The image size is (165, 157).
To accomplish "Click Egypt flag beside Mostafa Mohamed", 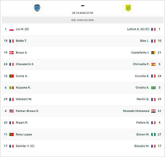I will pos(153,111).
